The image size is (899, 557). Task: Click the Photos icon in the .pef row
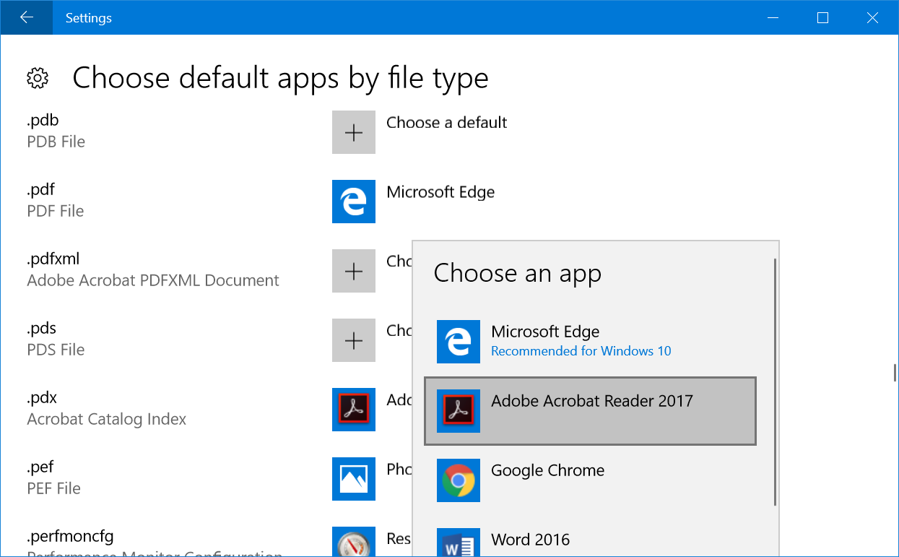[x=354, y=479]
